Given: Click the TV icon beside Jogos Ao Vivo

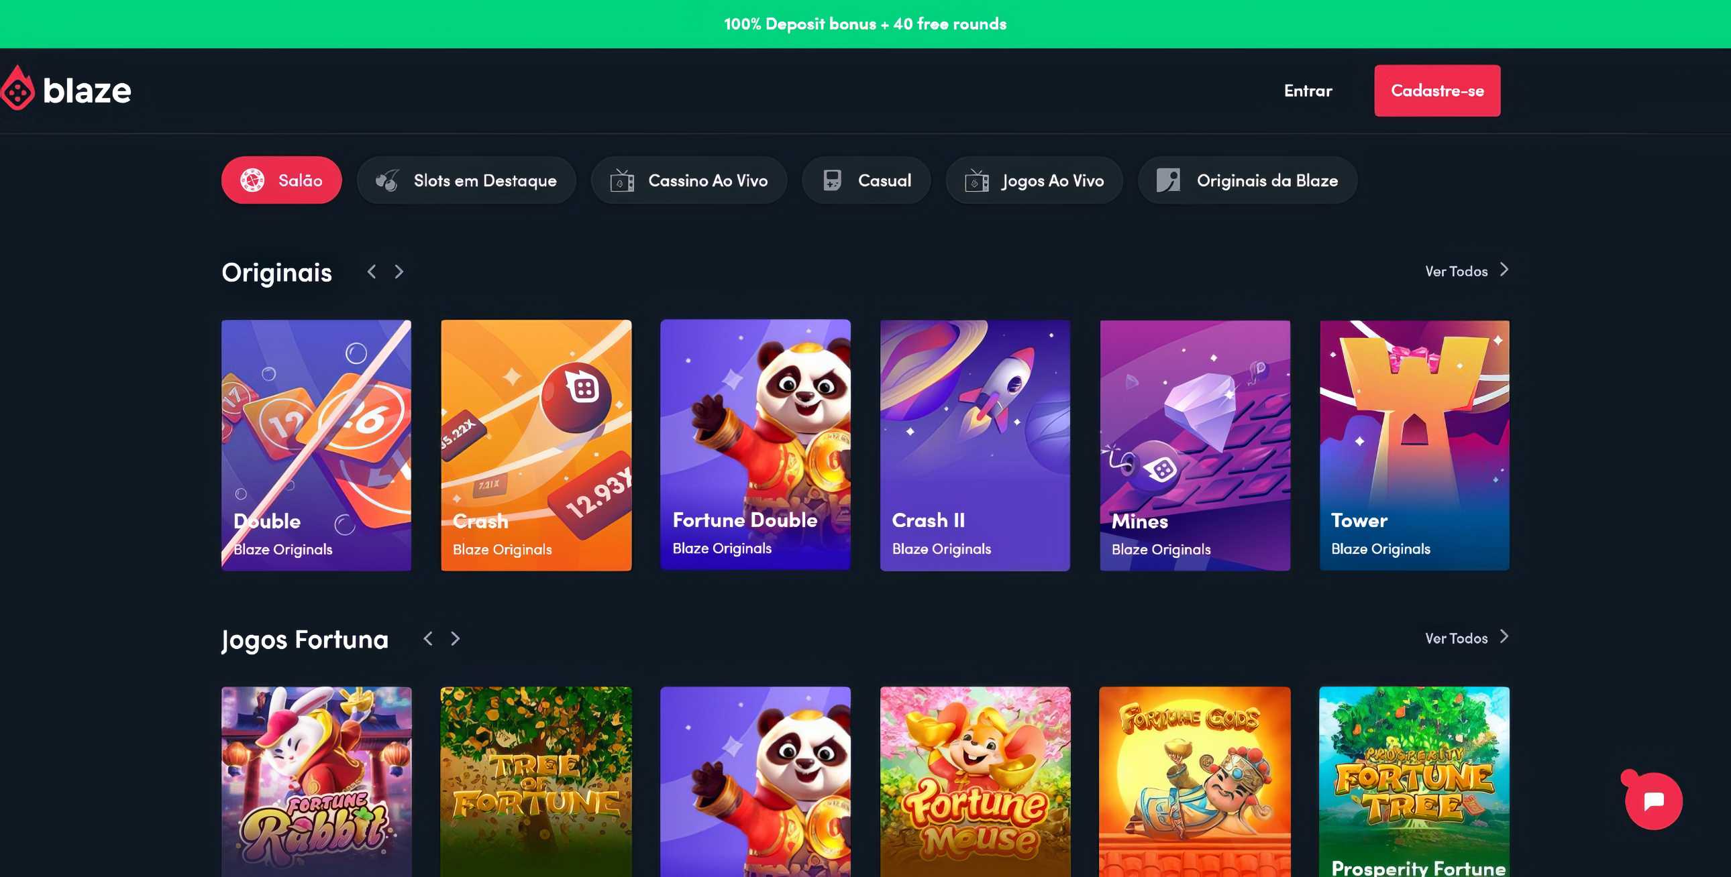Looking at the screenshot, I should click(x=976, y=180).
